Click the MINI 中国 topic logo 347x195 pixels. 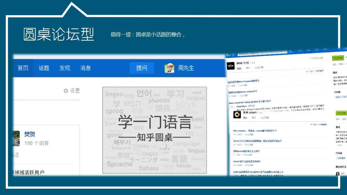[x=231, y=66]
